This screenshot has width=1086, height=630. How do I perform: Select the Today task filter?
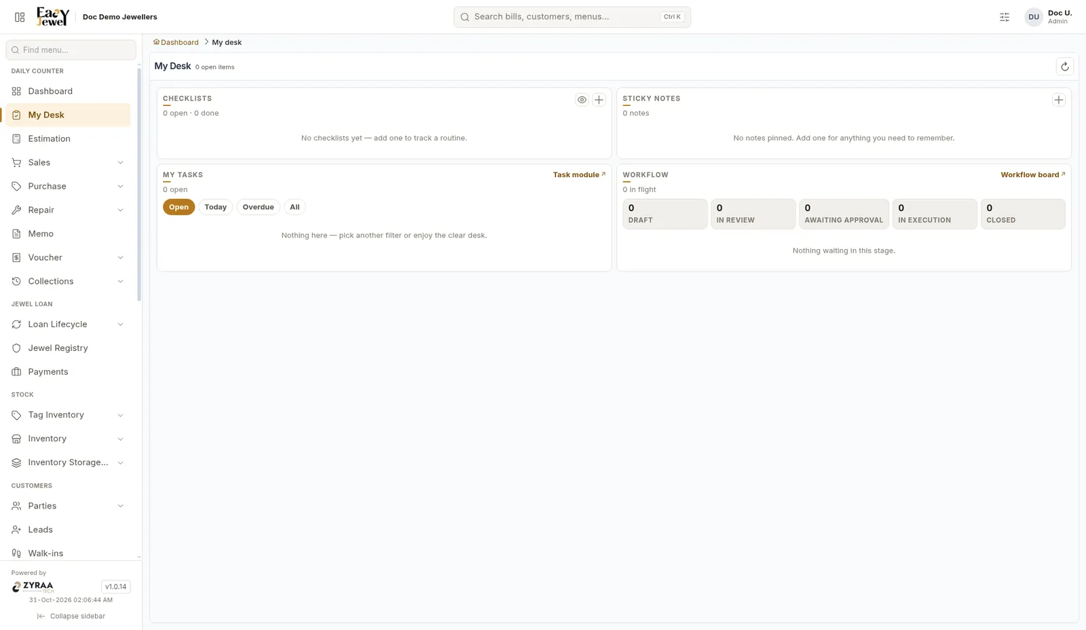pyautogui.click(x=215, y=207)
